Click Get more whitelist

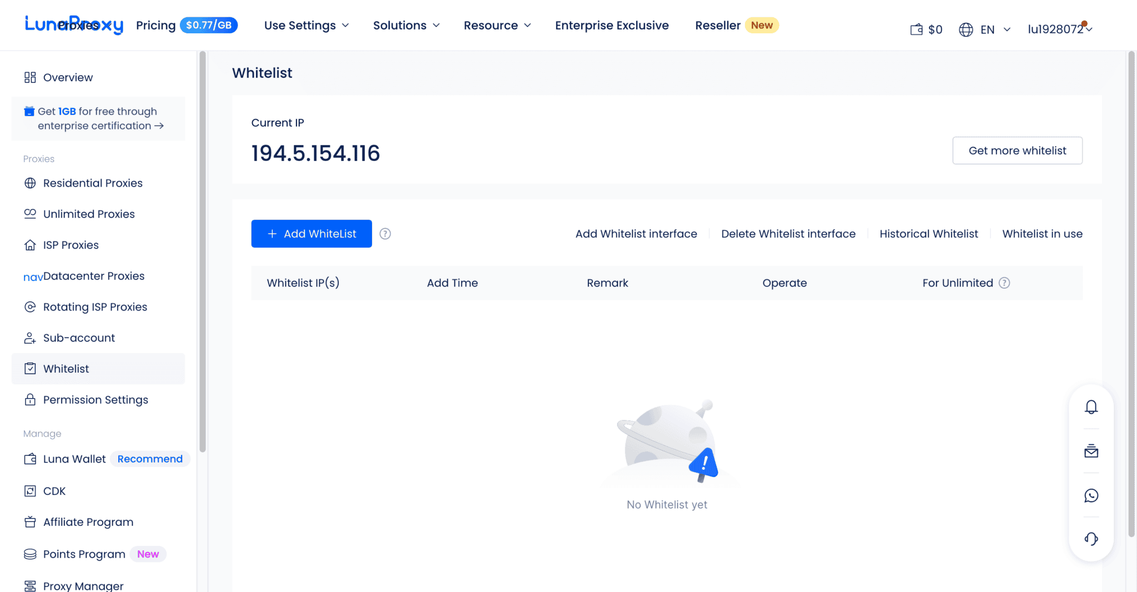coord(1017,150)
